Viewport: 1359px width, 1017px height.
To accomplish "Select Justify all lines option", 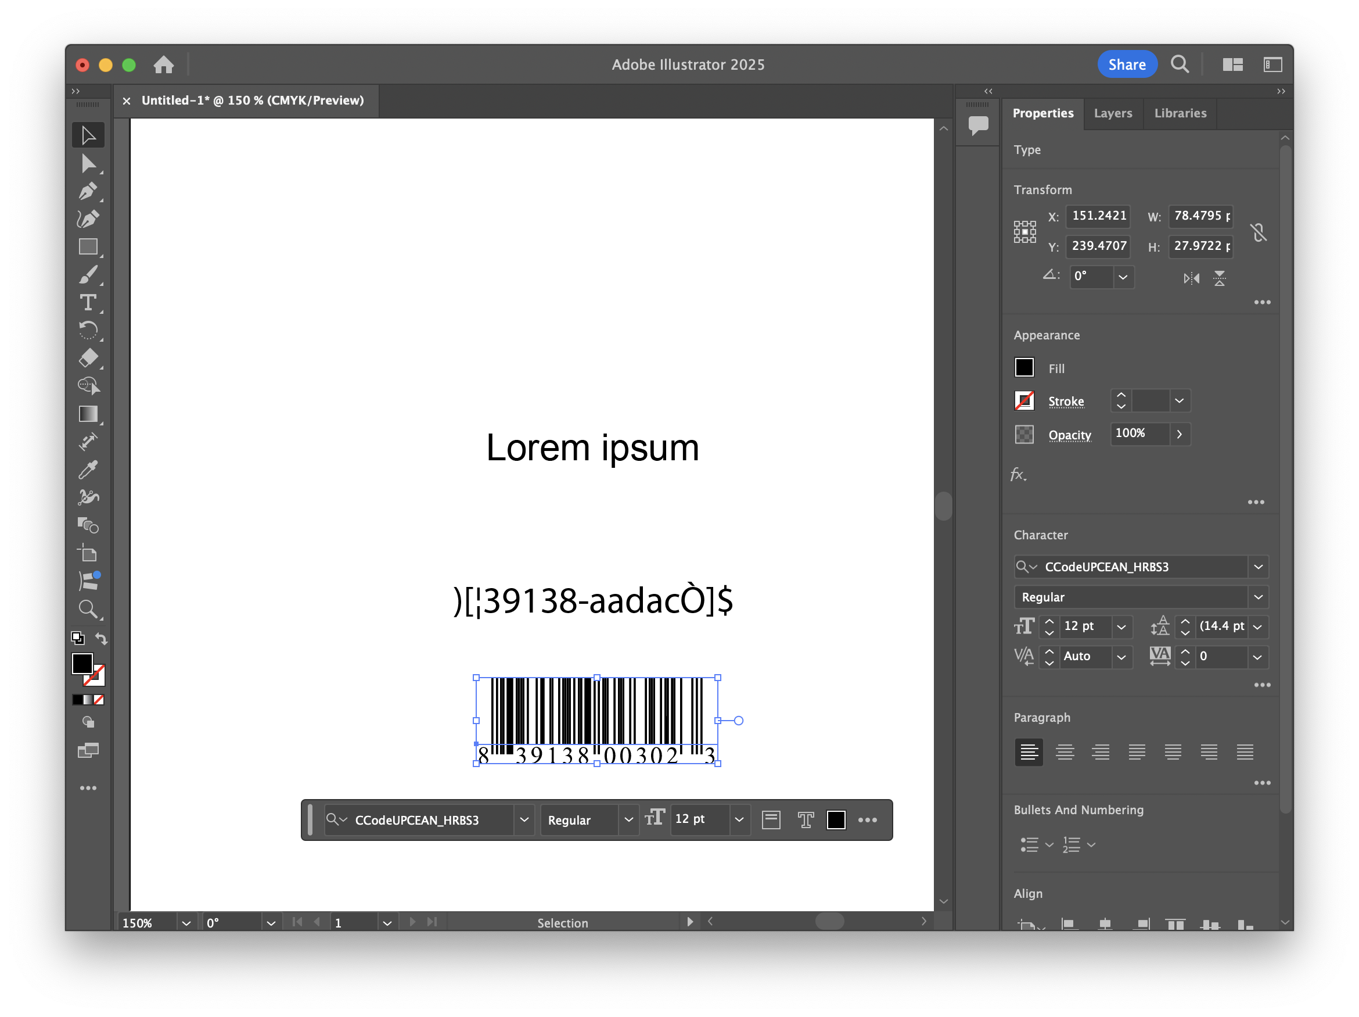I will pyautogui.click(x=1245, y=751).
